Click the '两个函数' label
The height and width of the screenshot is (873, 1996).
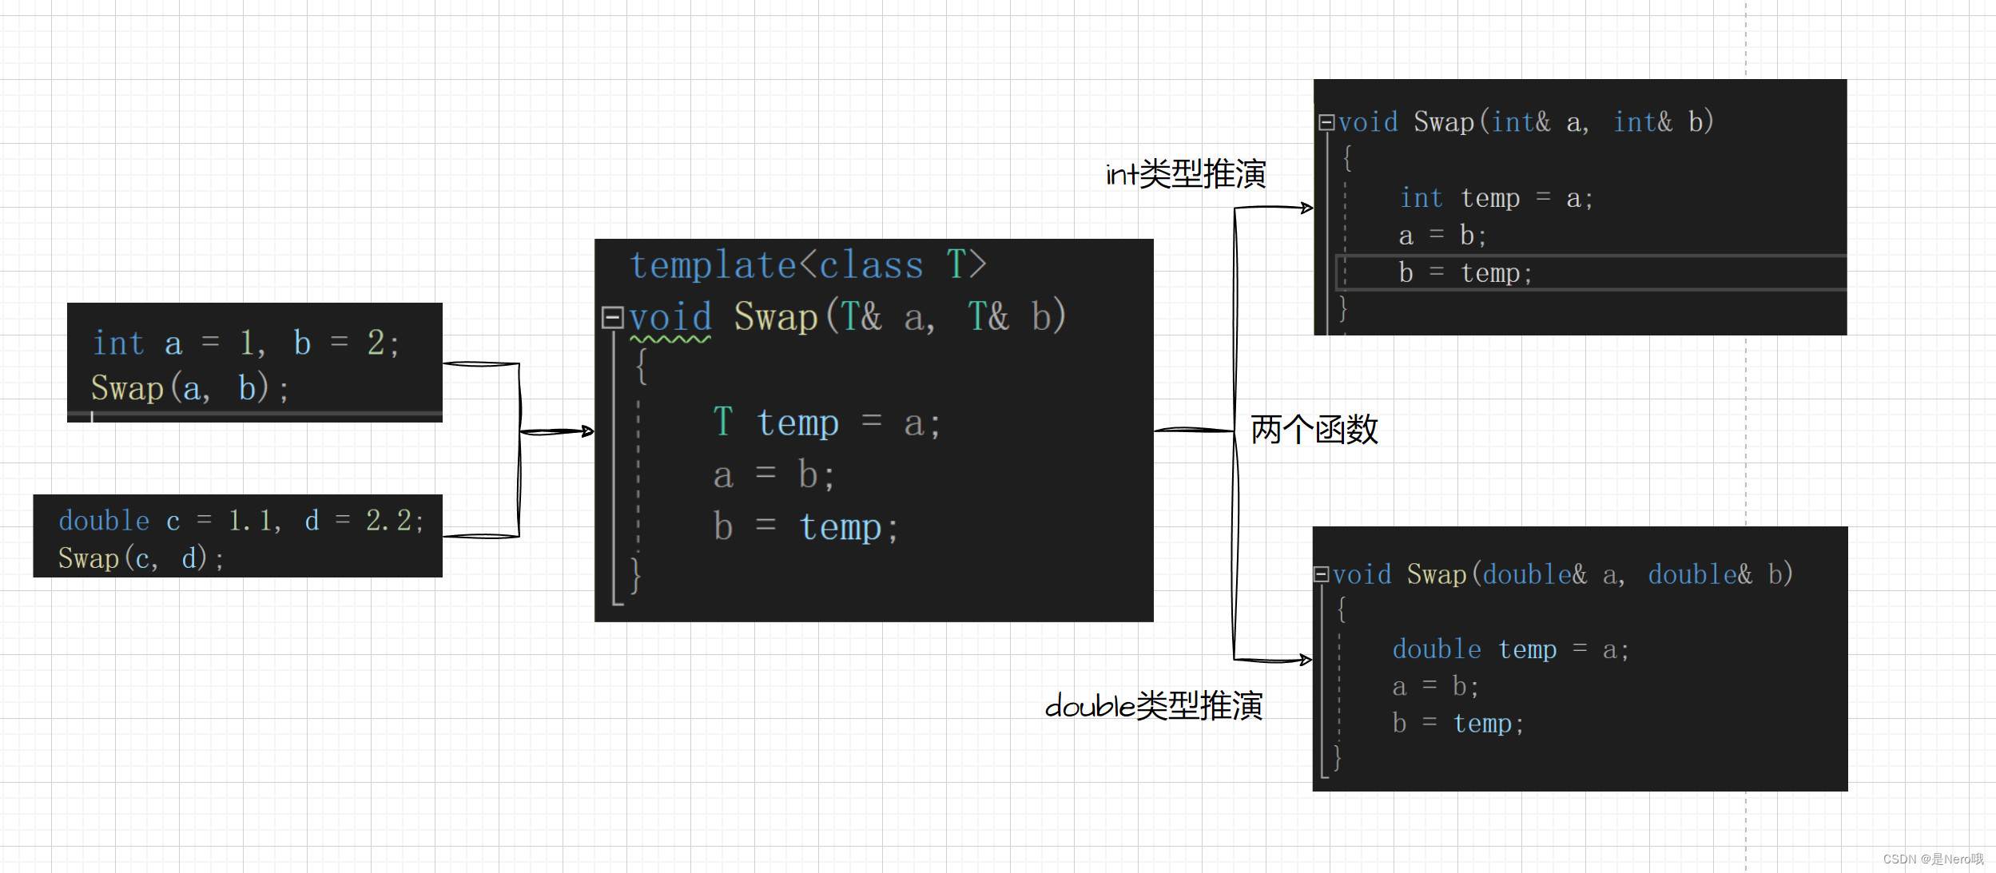pyautogui.click(x=1314, y=430)
